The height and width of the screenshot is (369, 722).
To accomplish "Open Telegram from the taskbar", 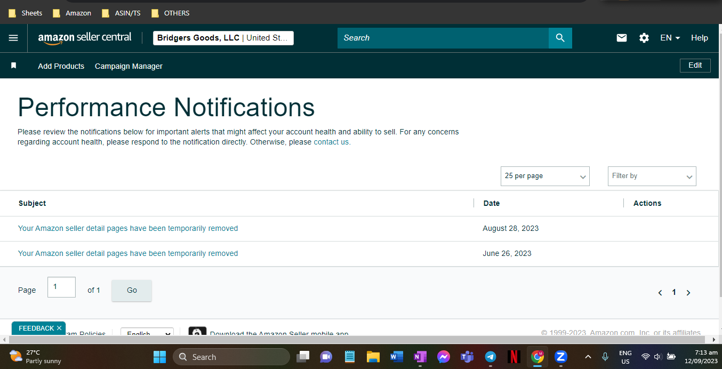I will pyautogui.click(x=491, y=357).
